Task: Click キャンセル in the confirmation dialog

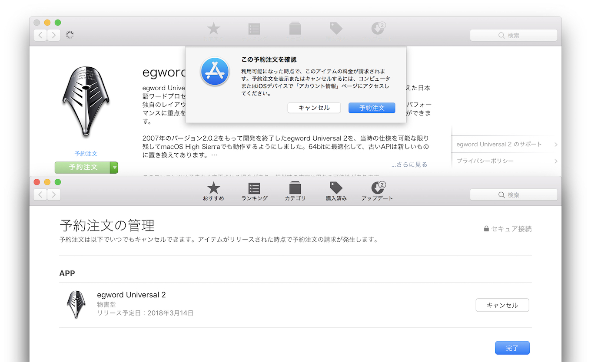Action: click(x=314, y=108)
